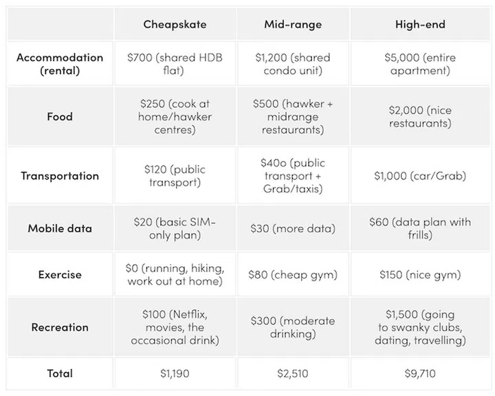
Task: Select the Exercise row label
Action: point(60,274)
